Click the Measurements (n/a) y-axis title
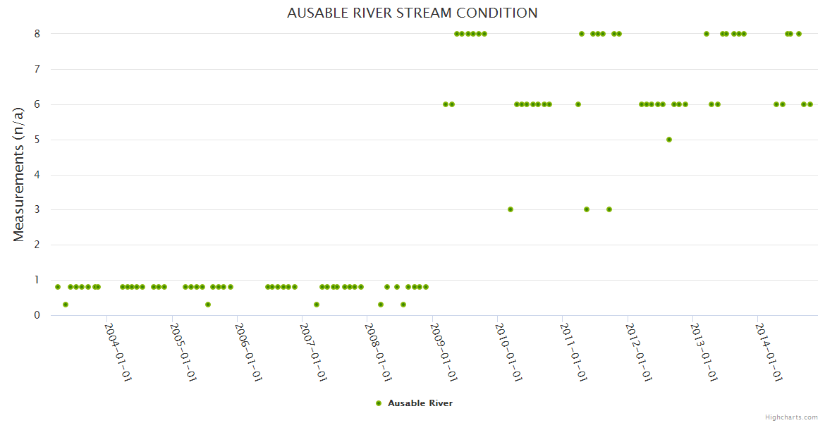The height and width of the screenshot is (423, 825). click(19, 175)
